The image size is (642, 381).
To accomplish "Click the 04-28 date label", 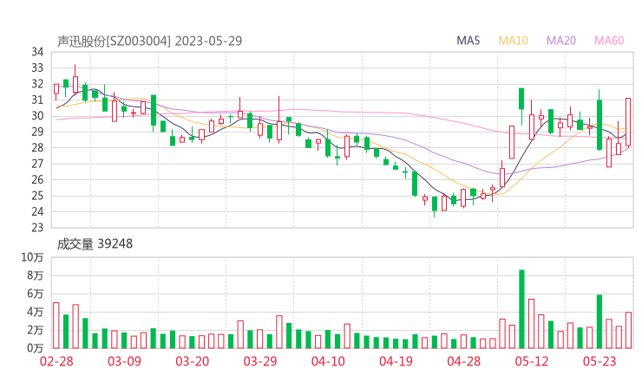I will pyautogui.click(x=464, y=361).
